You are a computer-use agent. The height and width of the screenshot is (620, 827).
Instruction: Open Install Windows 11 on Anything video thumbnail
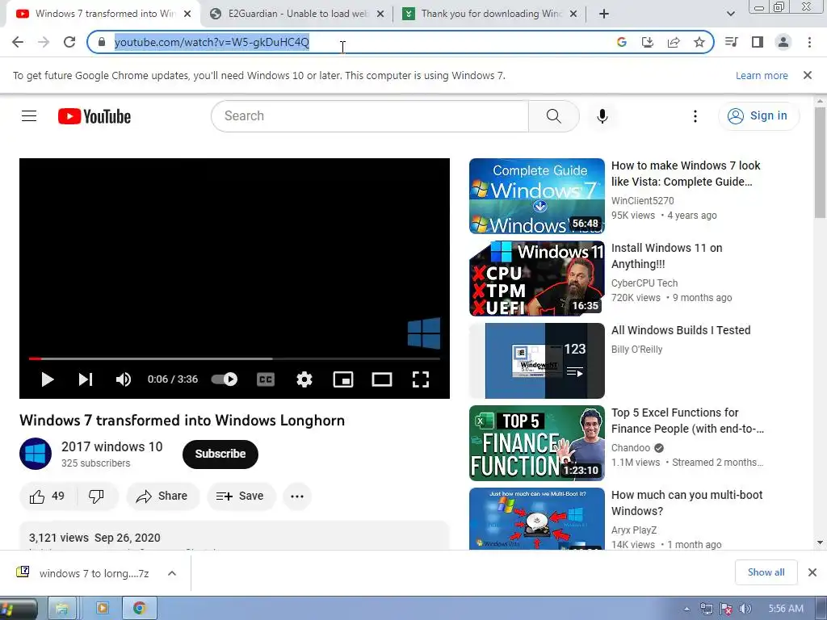click(x=537, y=279)
